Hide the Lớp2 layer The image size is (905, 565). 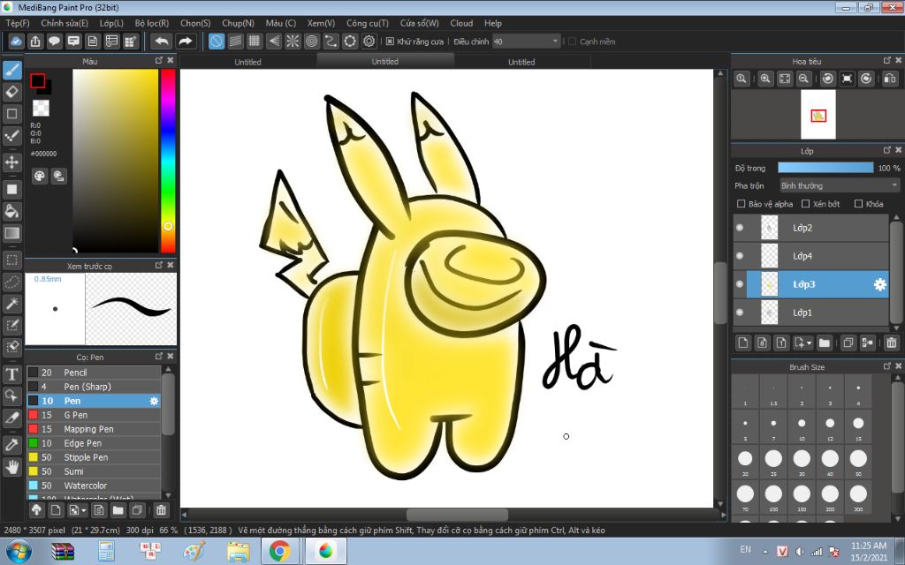[740, 228]
